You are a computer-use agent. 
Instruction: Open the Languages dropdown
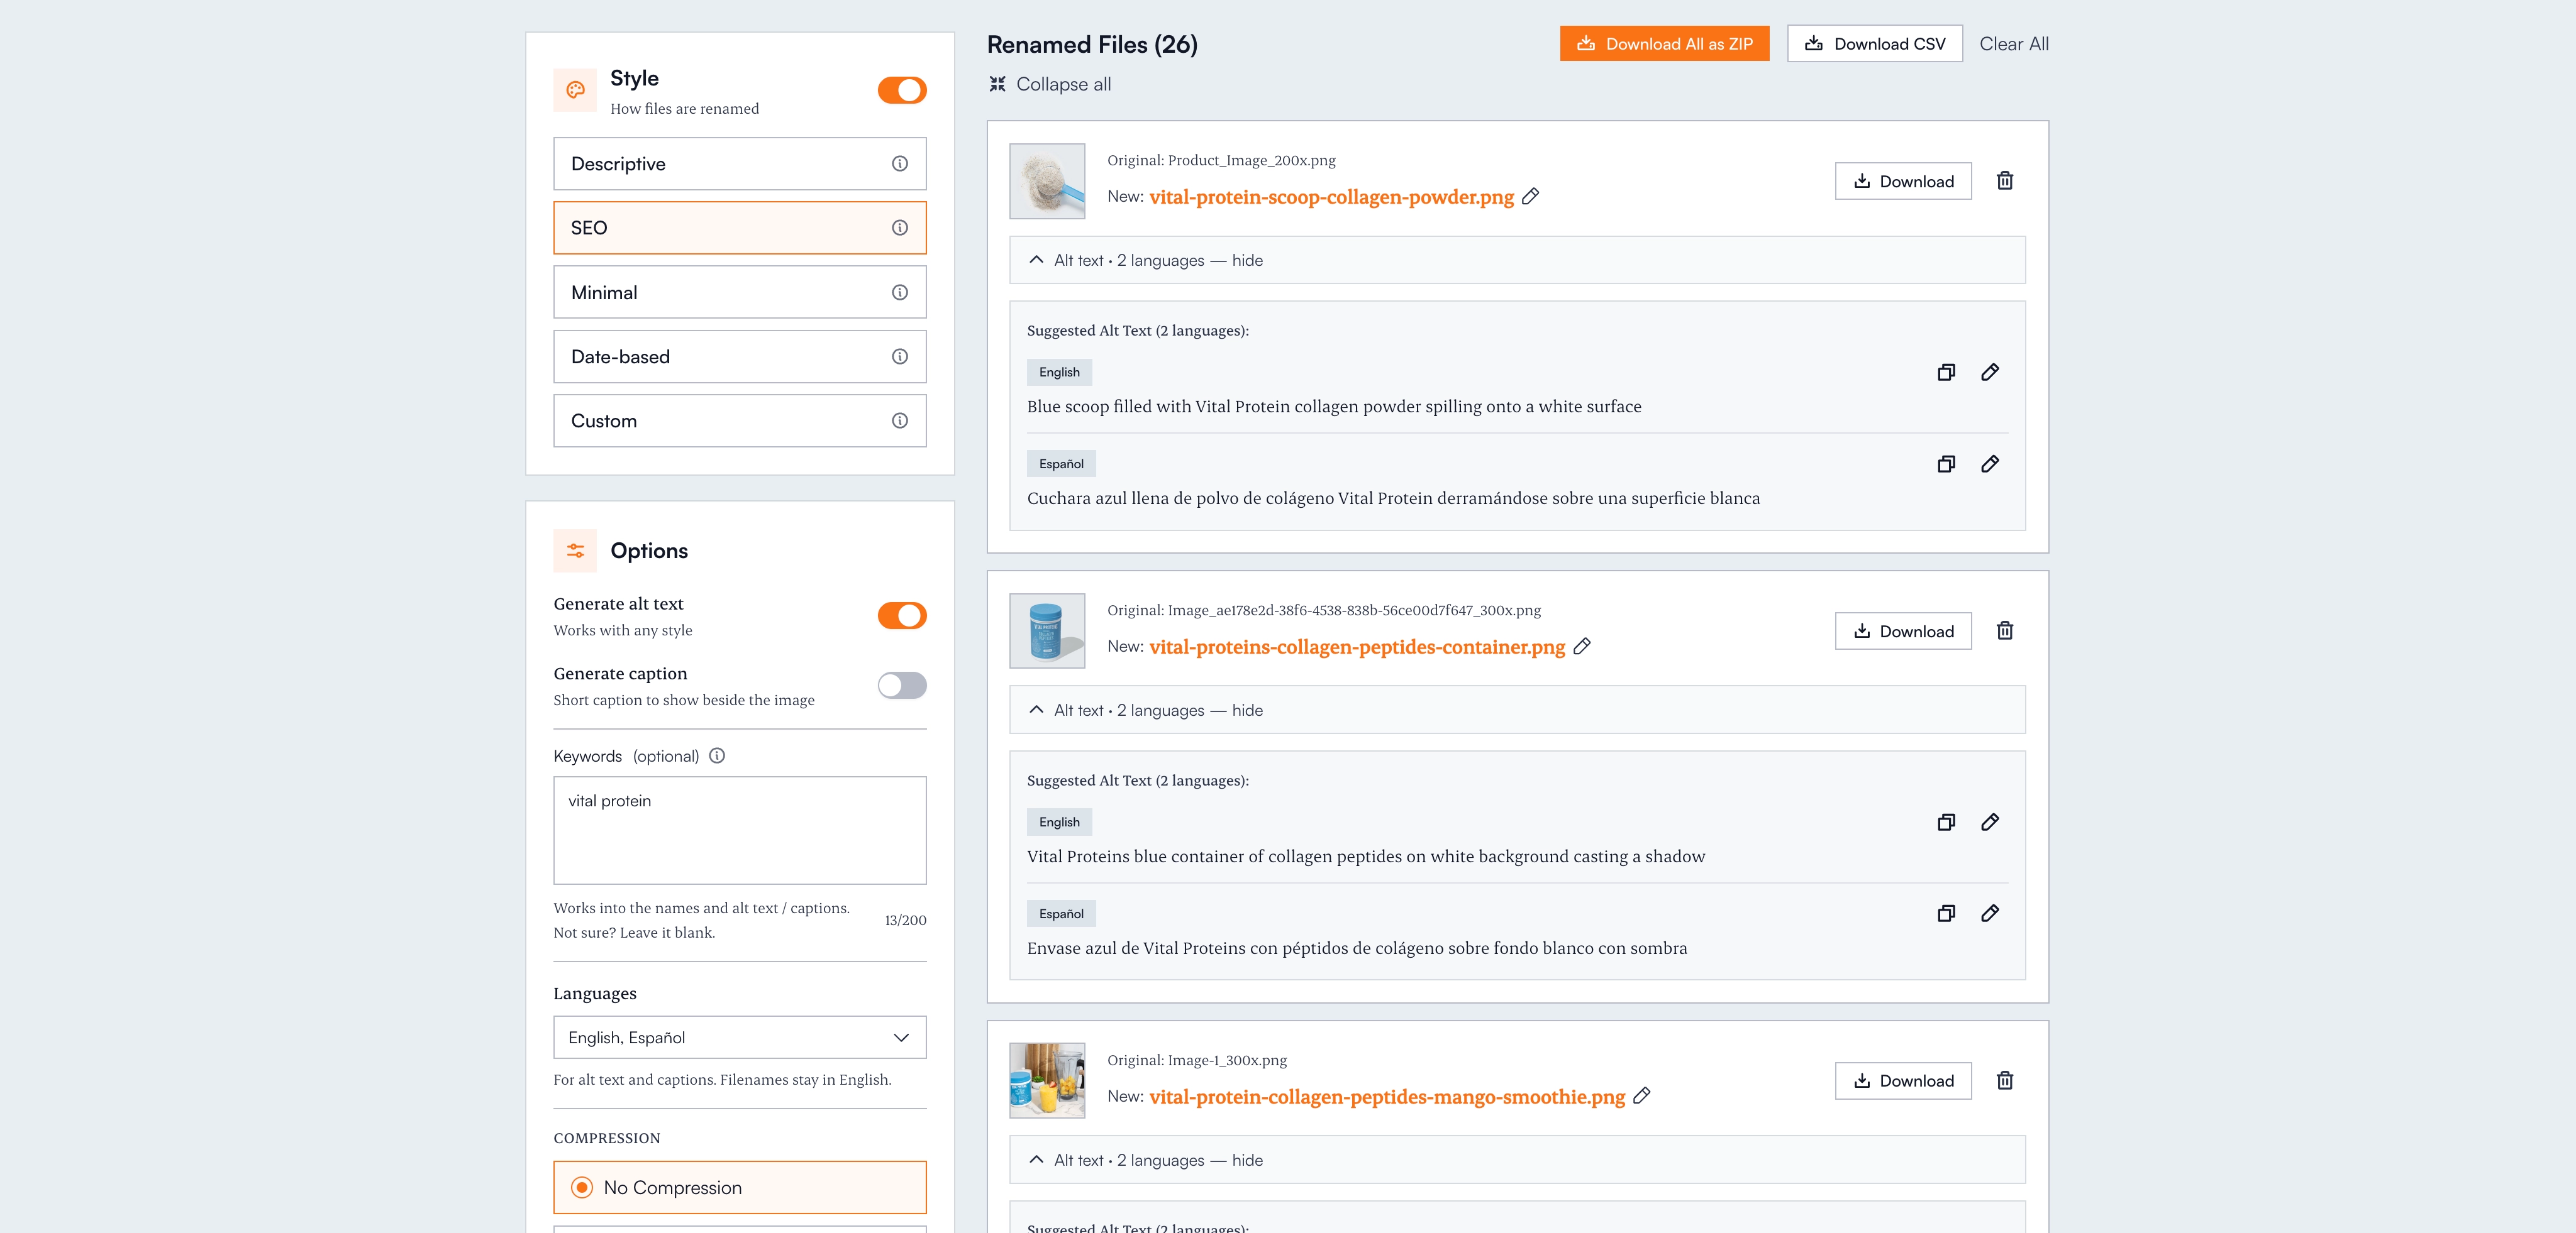[740, 1037]
